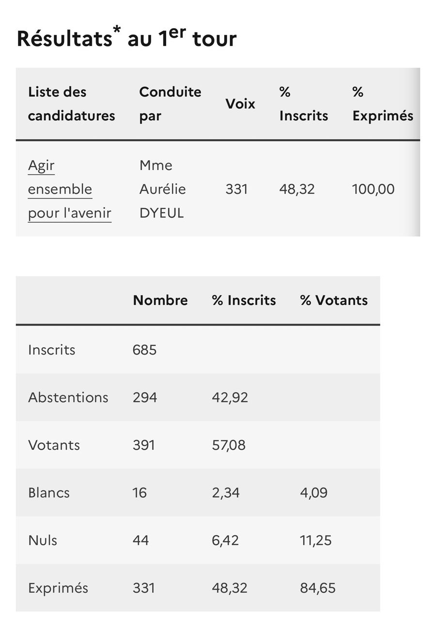
Task: Click the "Nombre" column header
Action: tap(160, 300)
